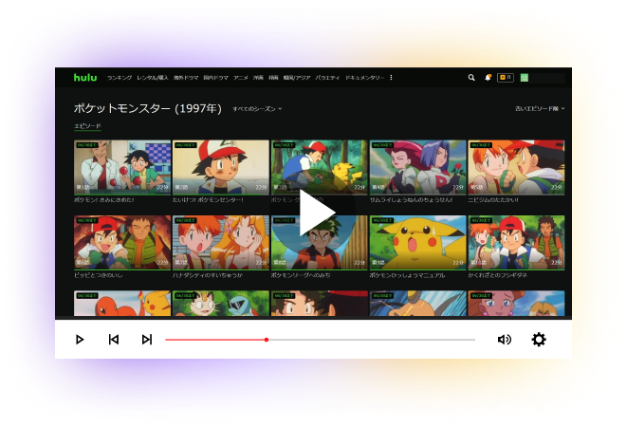The image size is (627, 427).
Task: Open the Meowth and Squirtle thumbnail
Action: pos(221,304)
